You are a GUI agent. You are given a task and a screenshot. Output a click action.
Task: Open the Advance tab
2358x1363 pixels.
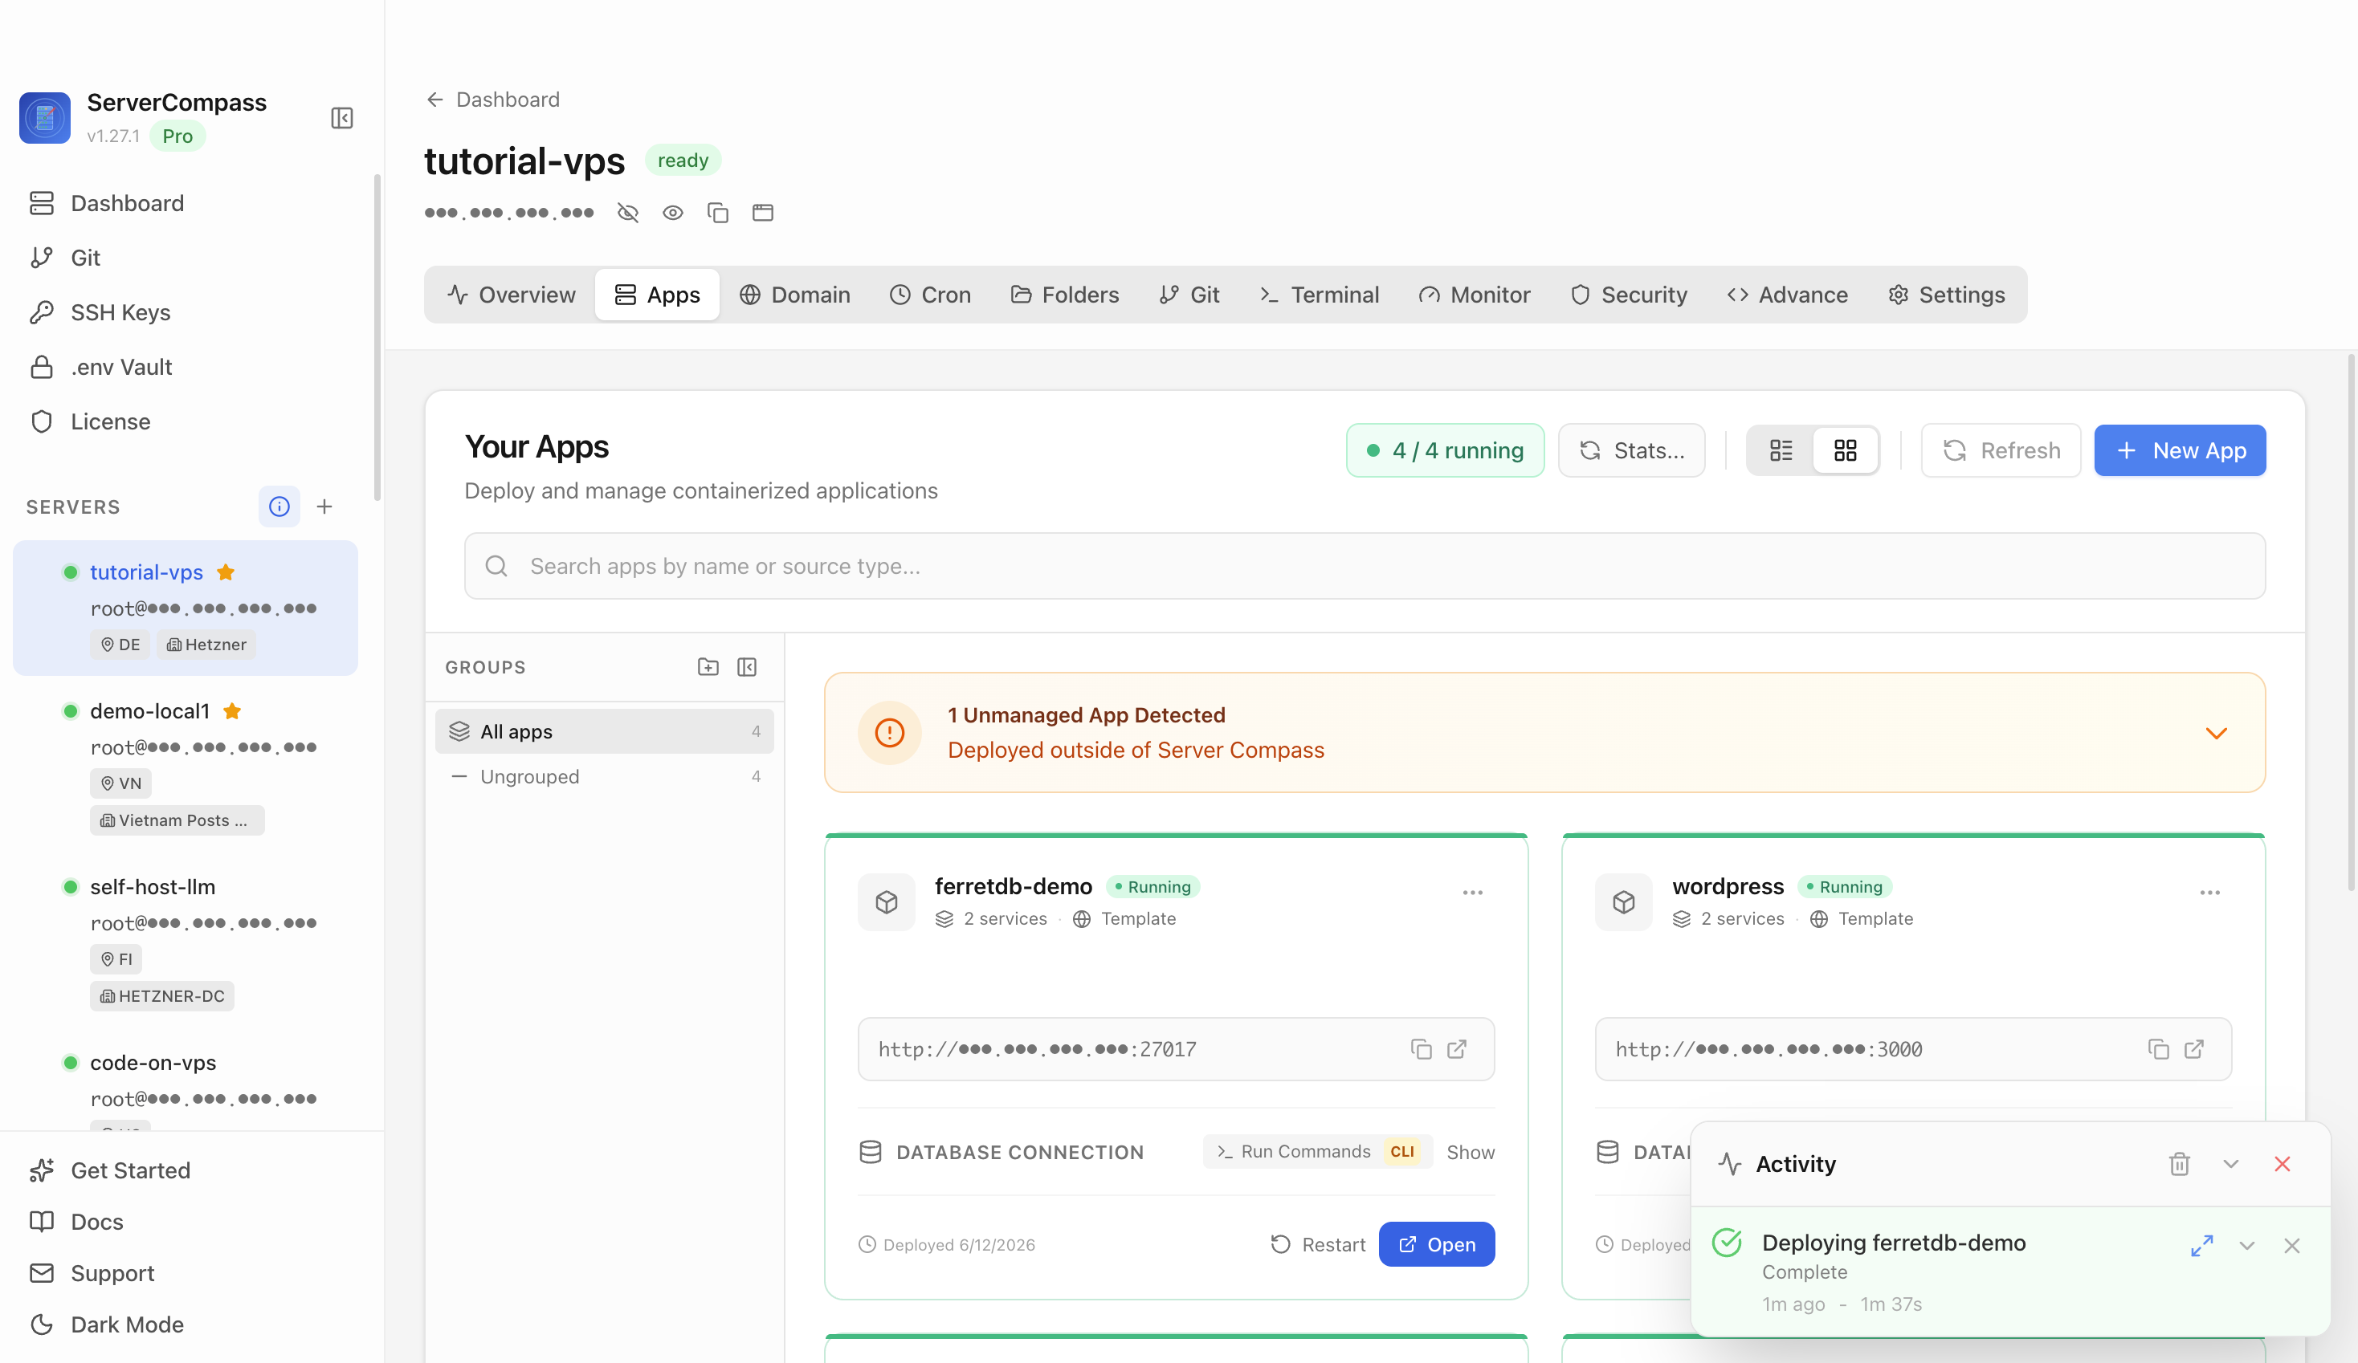[x=1787, y=295]
